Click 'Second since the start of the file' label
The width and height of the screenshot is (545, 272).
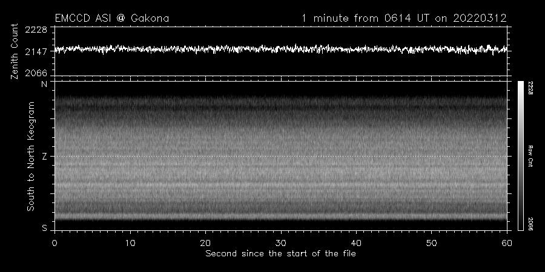coord(280,254)
